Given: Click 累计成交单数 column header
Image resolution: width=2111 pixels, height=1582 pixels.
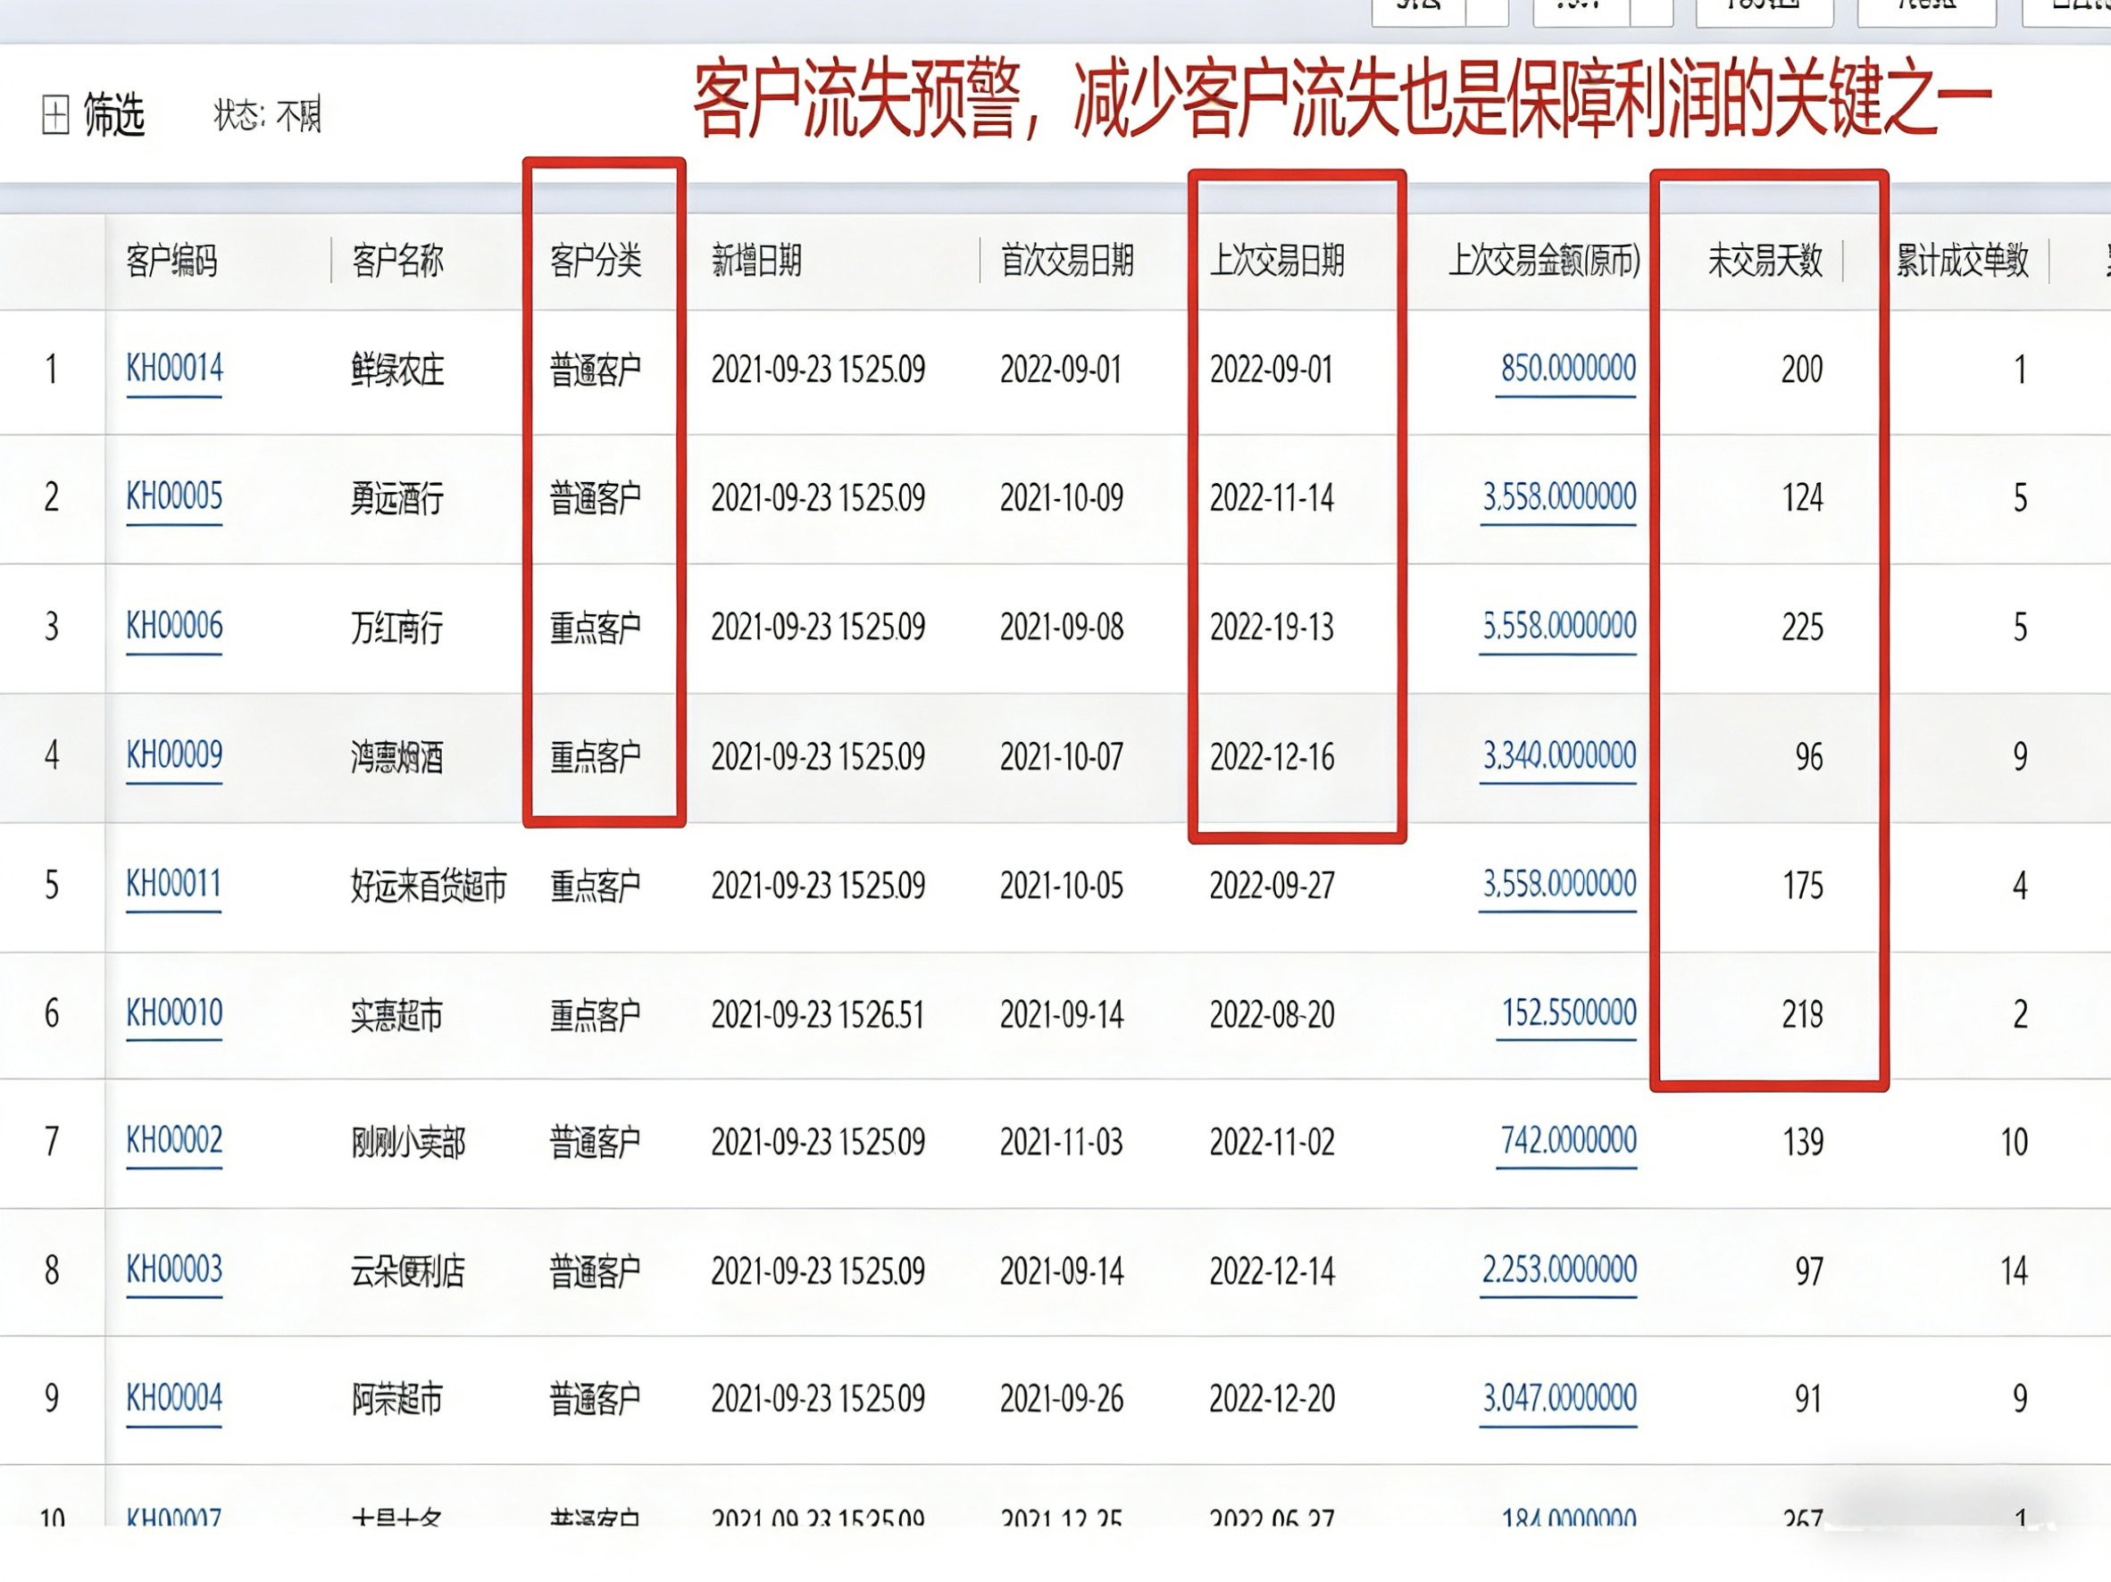Looking at the screenshot, I should pos(1962,261).
